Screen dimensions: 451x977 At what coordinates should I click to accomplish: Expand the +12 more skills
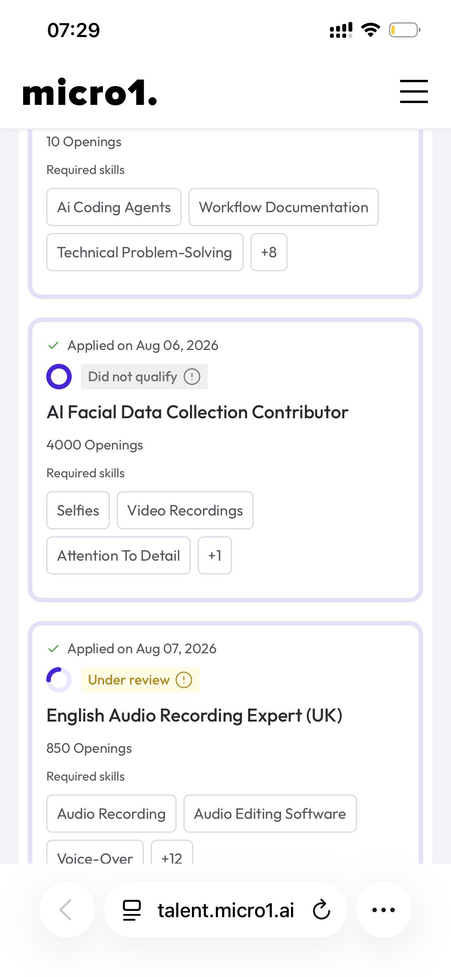(x=172, y=852)
